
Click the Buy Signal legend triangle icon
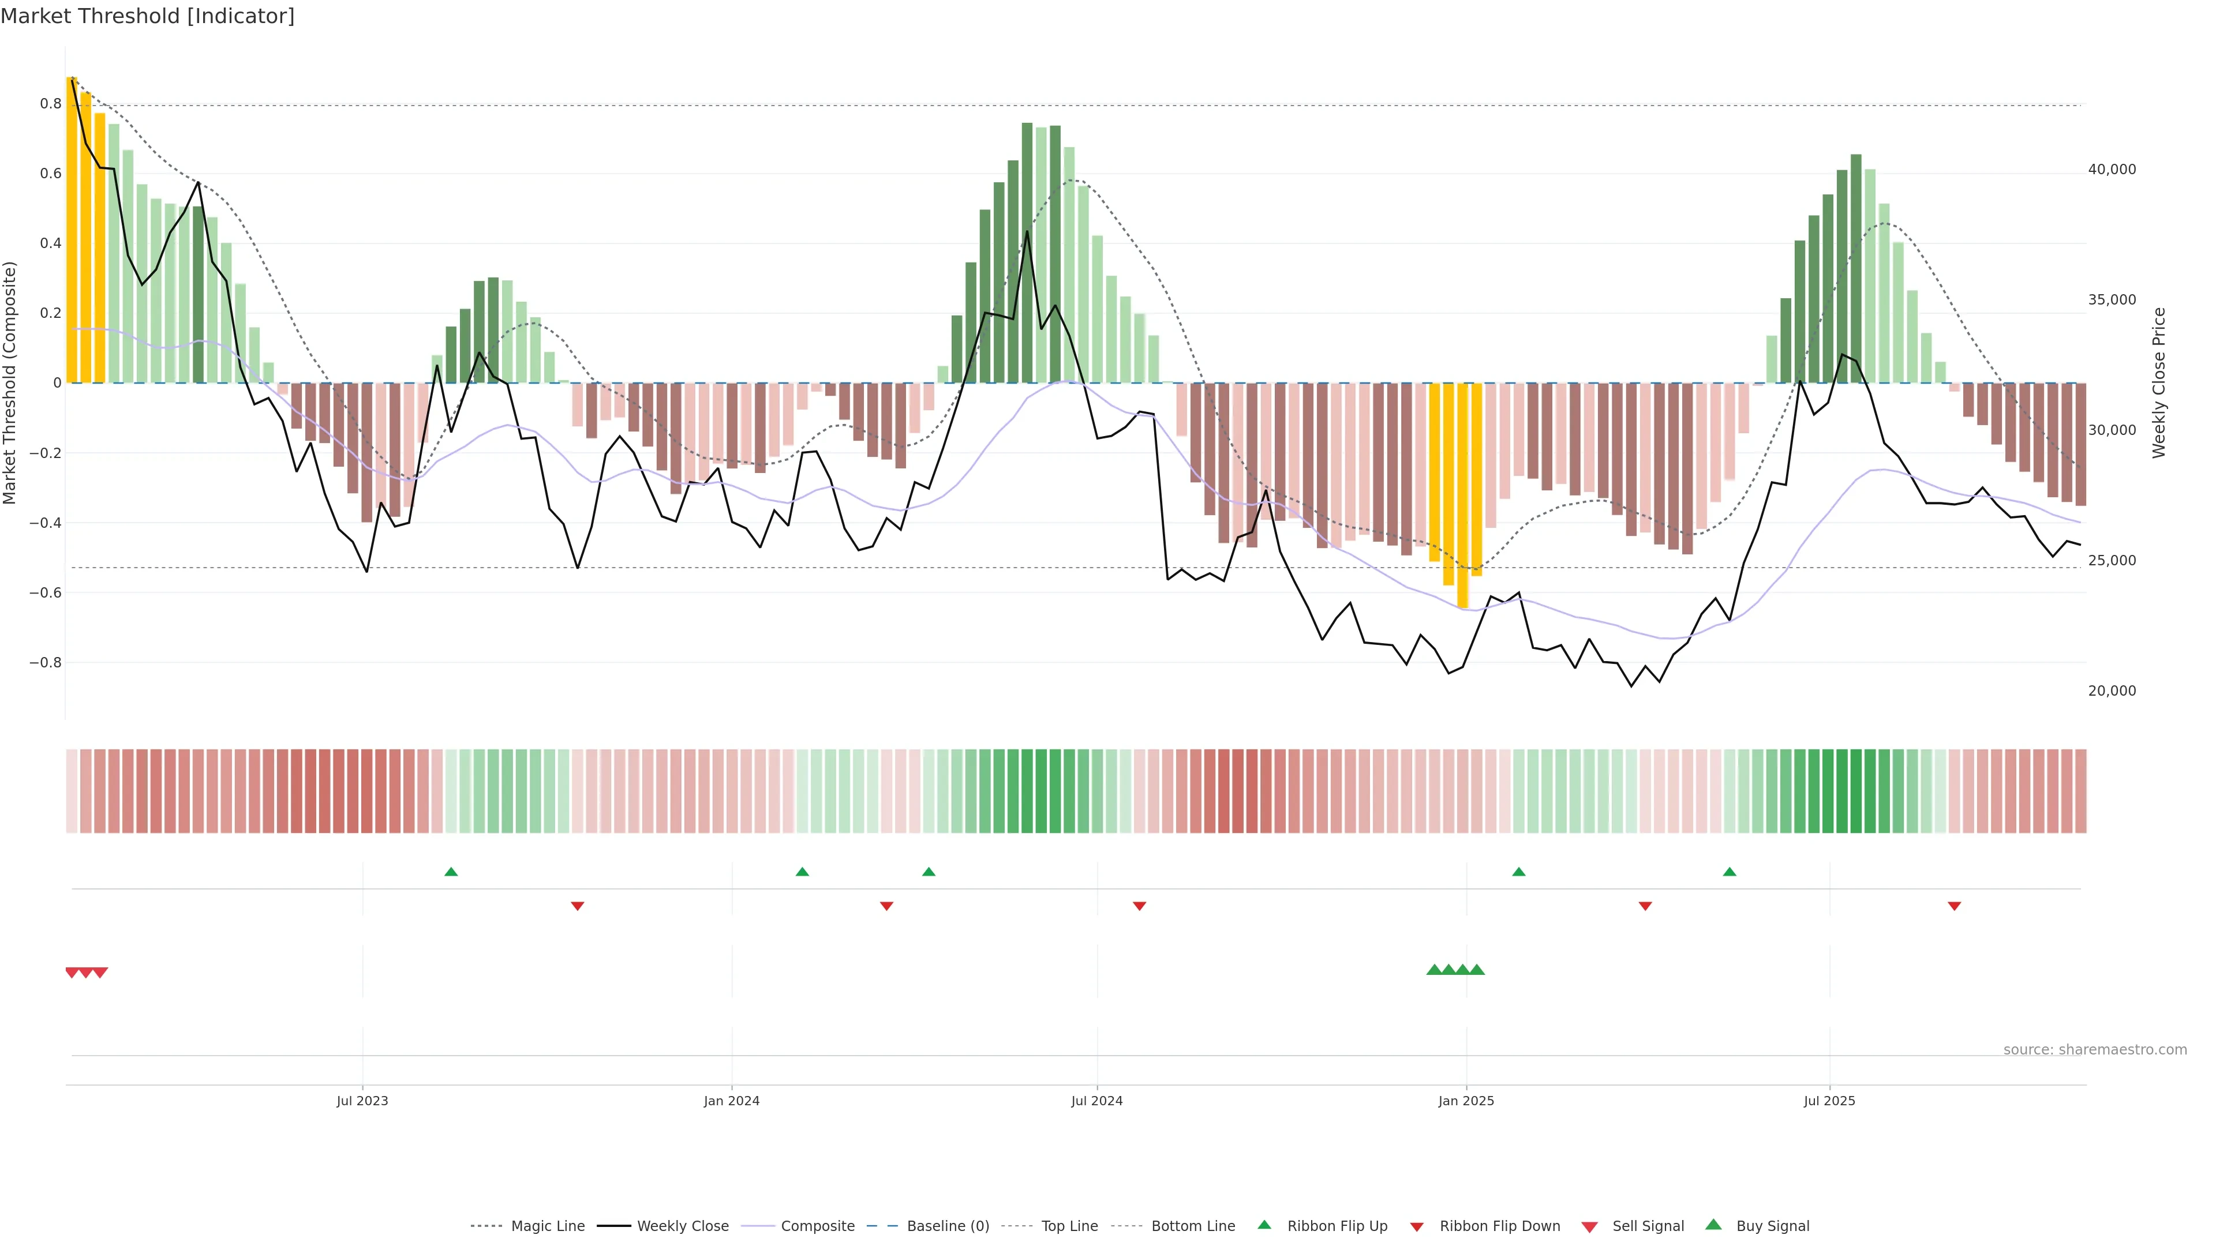pyautogui.click(x=1713, y=1225)
